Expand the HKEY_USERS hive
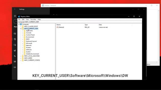 coord(21,58)
